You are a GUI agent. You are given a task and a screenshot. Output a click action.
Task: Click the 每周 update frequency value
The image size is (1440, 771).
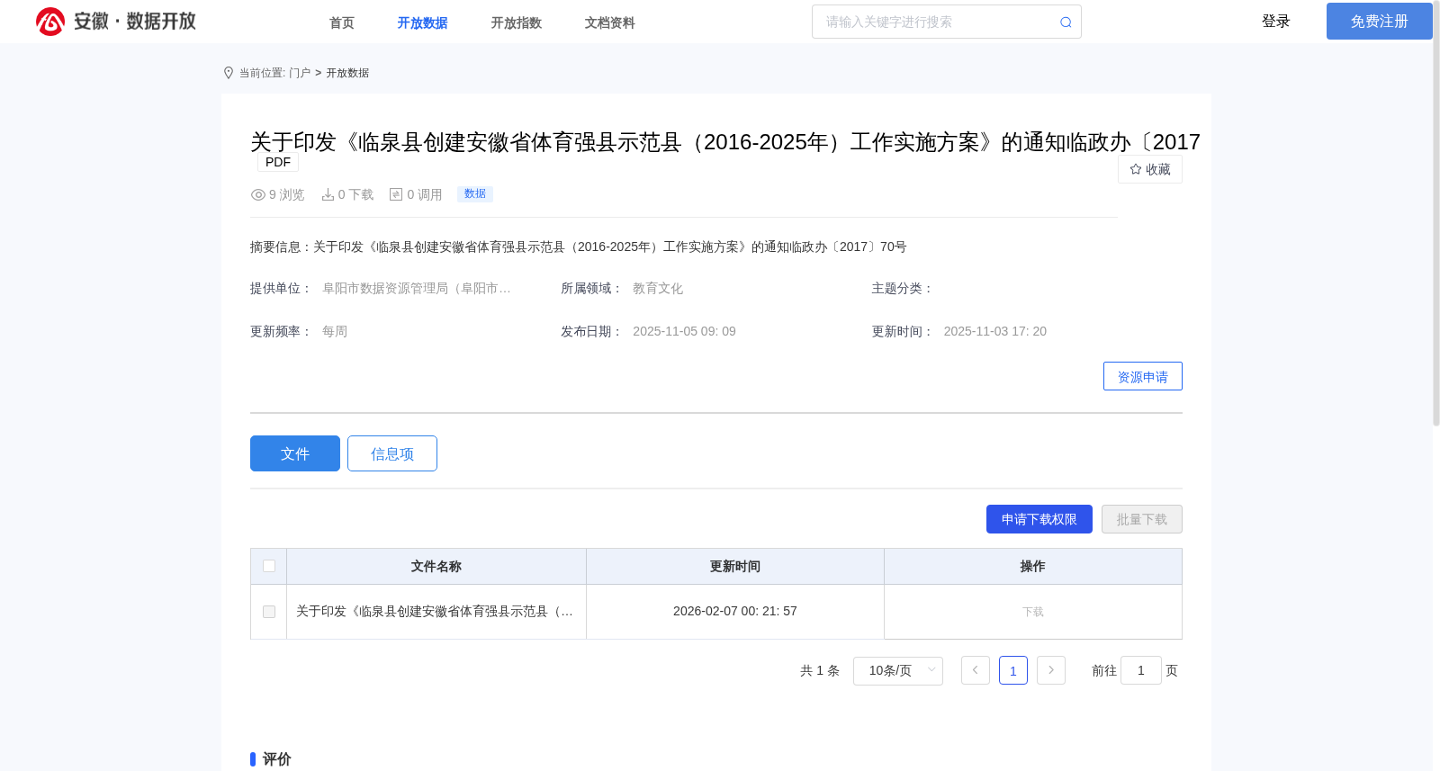click(x=335, y=331)
